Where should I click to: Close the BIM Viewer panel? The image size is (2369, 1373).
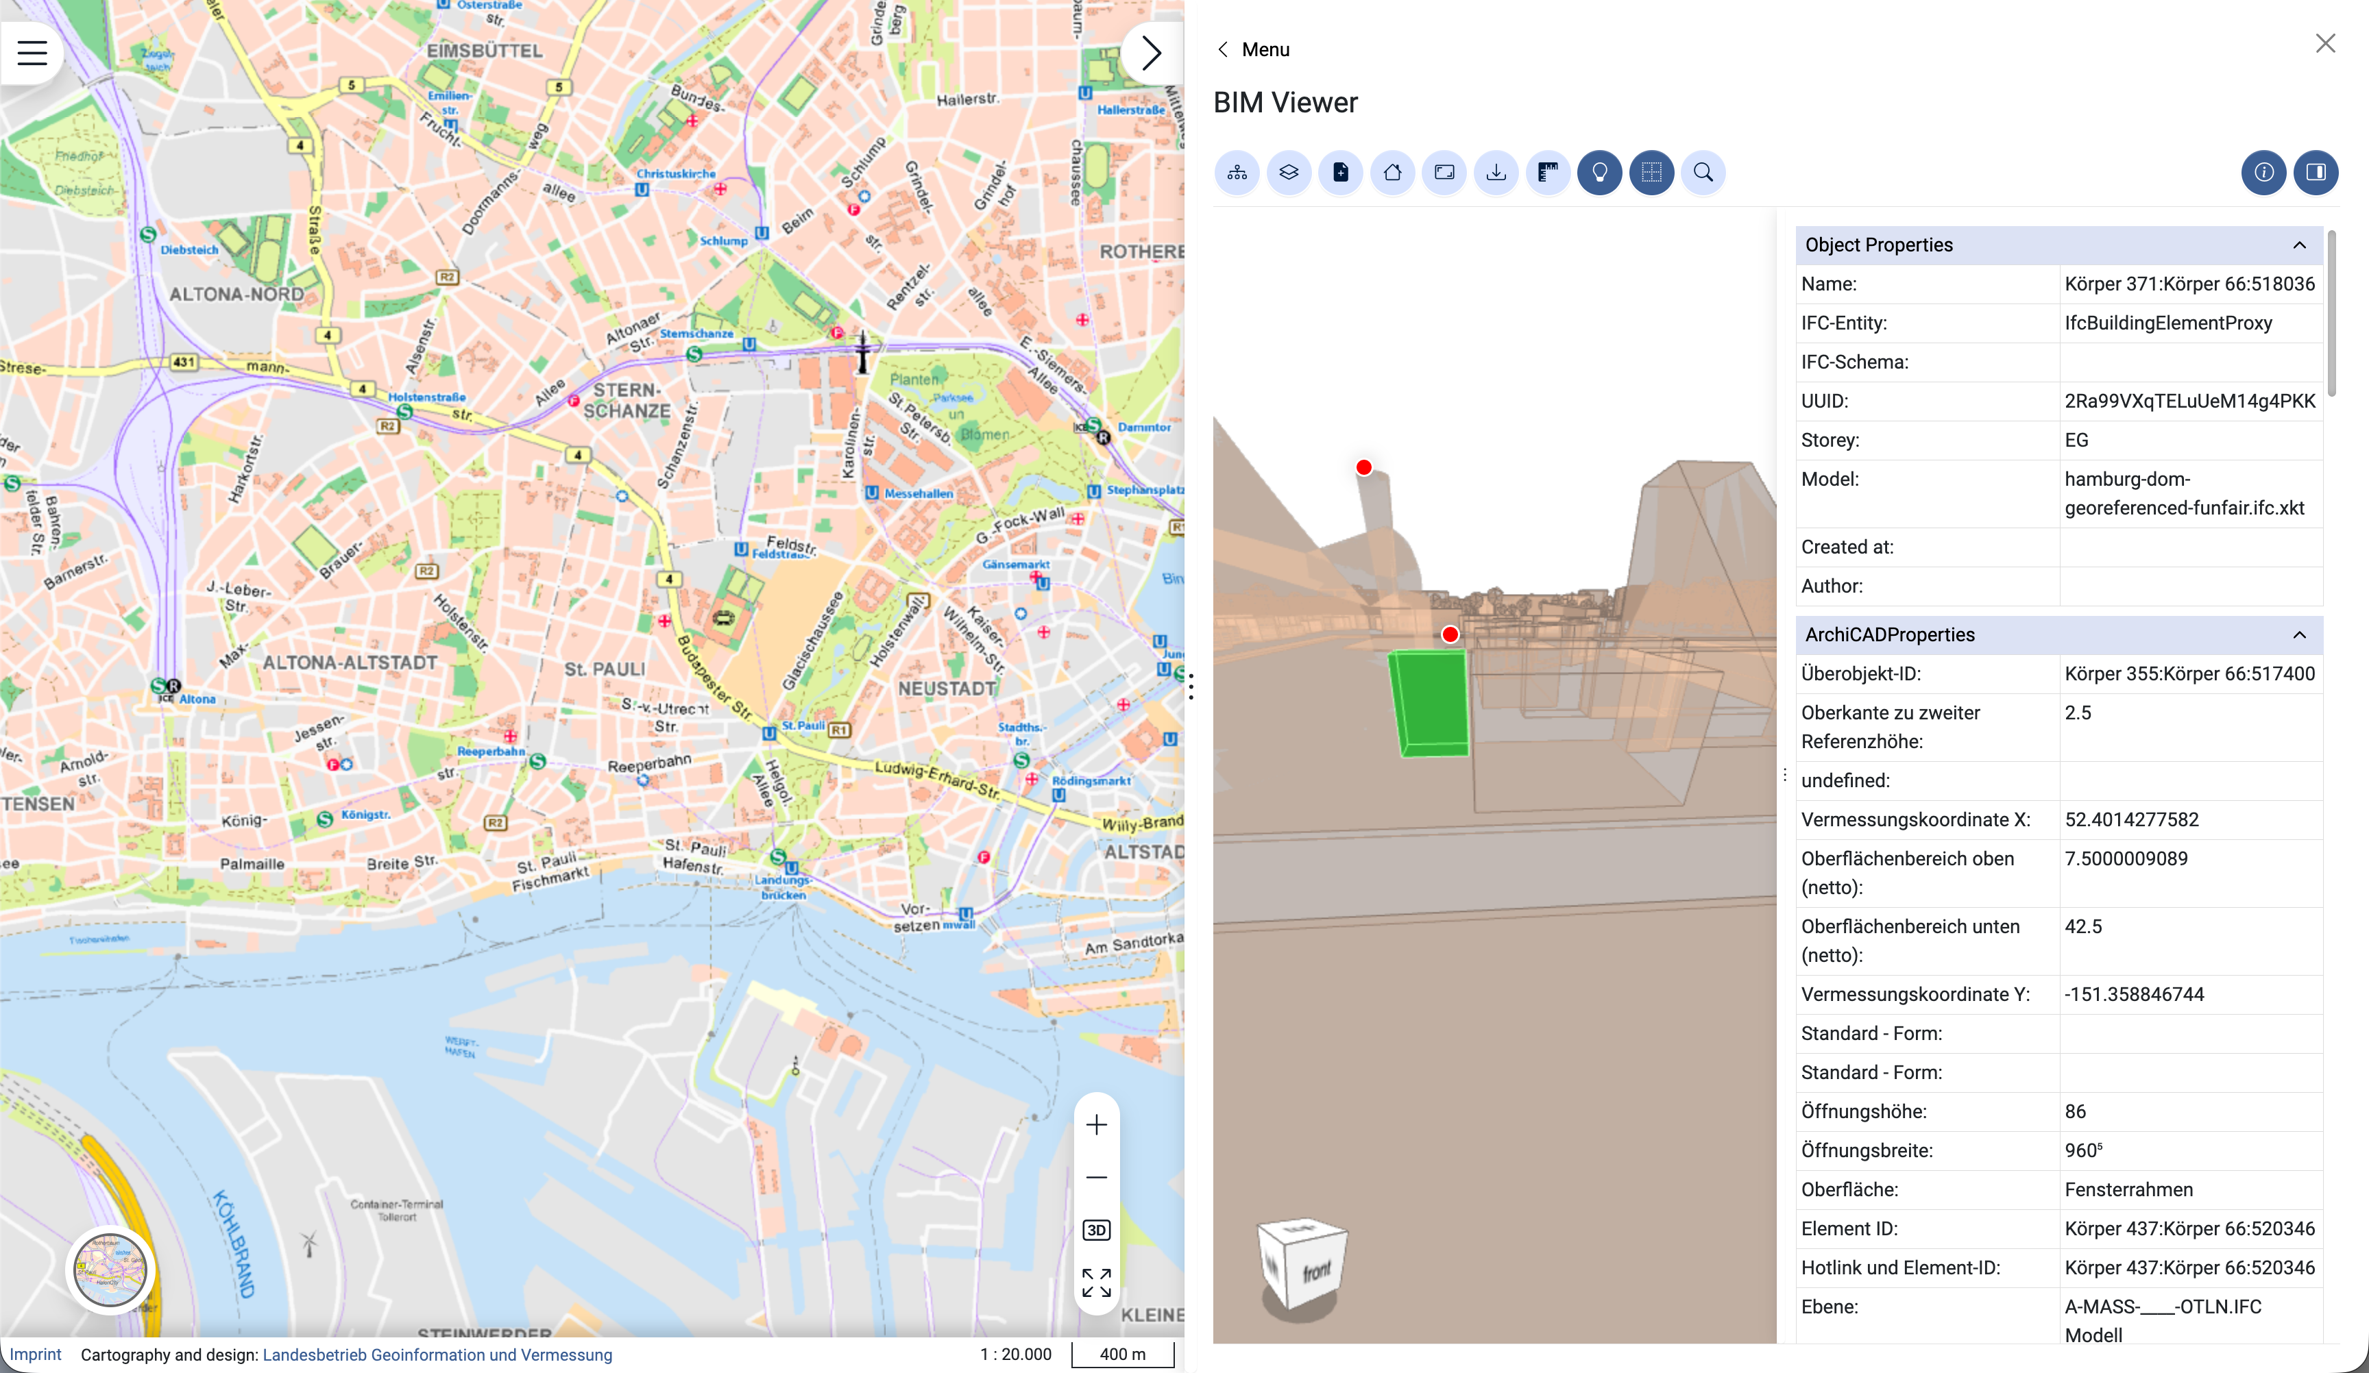tap(2326, 43)
